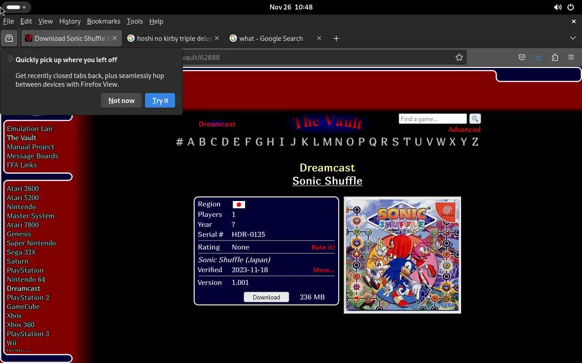Close the hoshi no kirby tab

tap(217, 39)
